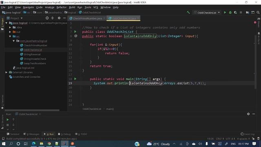Click run gutter arrow beside main method
This screenshot has width=261, height=147.
tap(75, 79)
